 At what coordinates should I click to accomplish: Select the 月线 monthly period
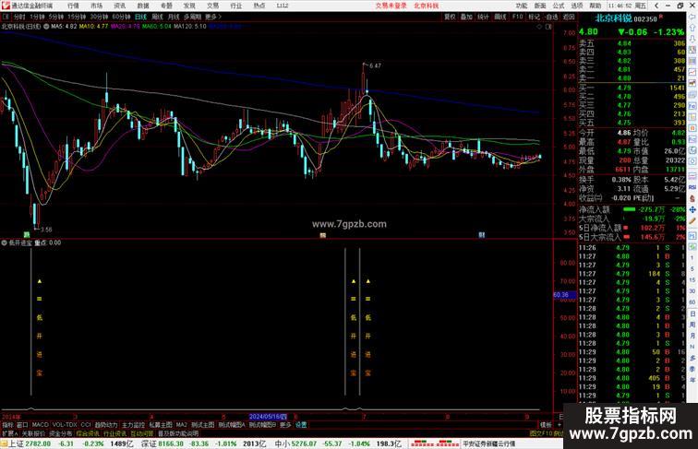[x=174, y=17]
